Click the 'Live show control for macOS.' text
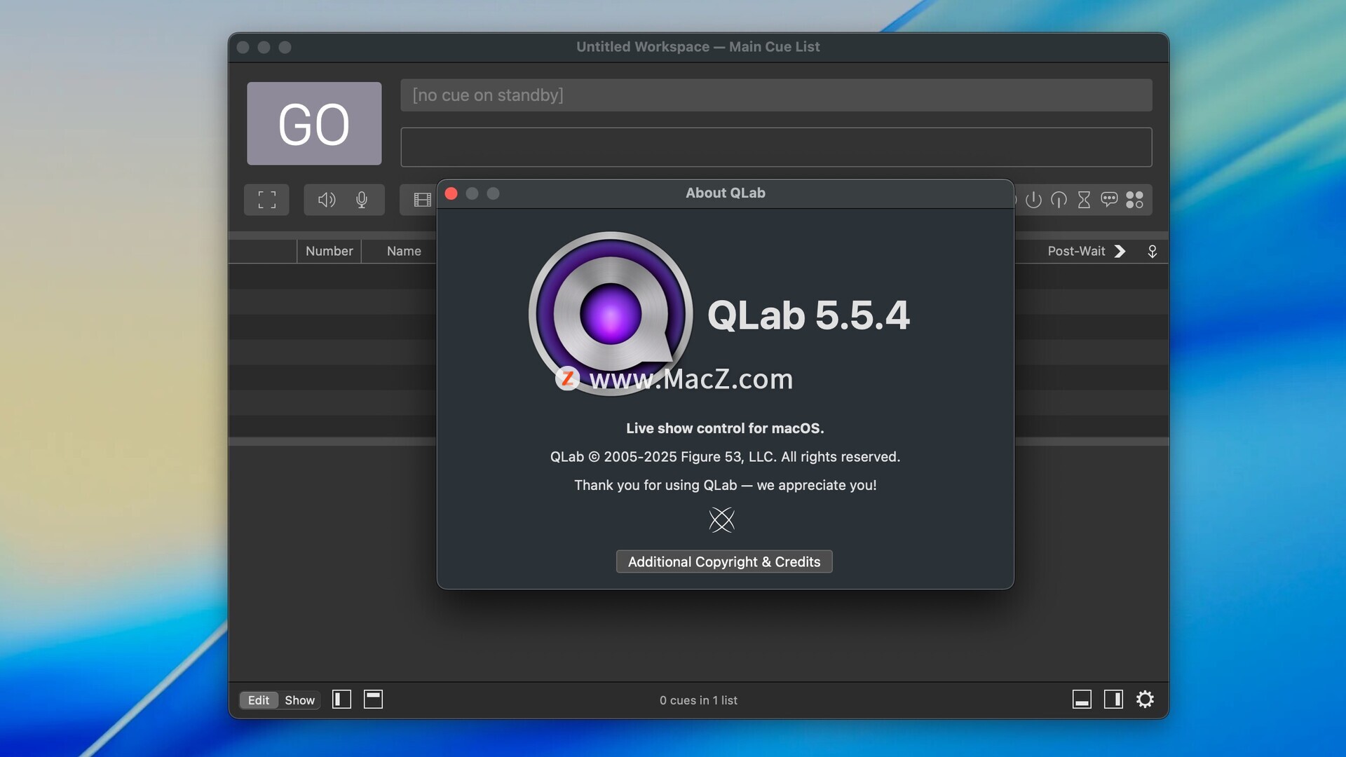 [725, 428]
